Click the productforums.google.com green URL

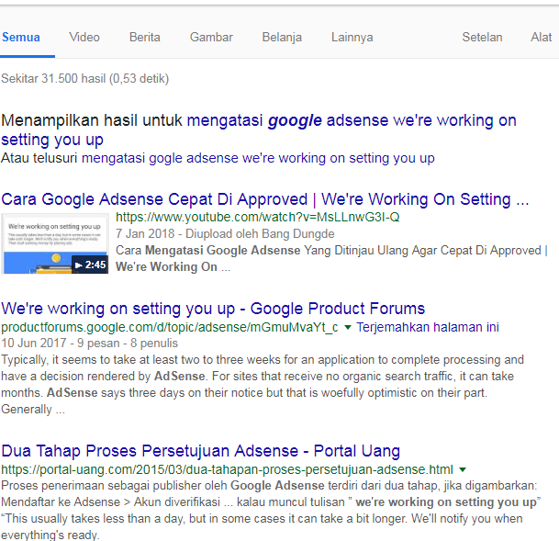(x=170, y=327)
